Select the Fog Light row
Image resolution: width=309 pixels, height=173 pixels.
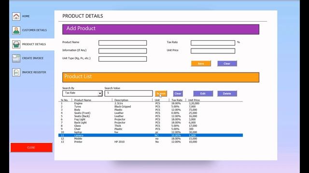tap(151, 119)
